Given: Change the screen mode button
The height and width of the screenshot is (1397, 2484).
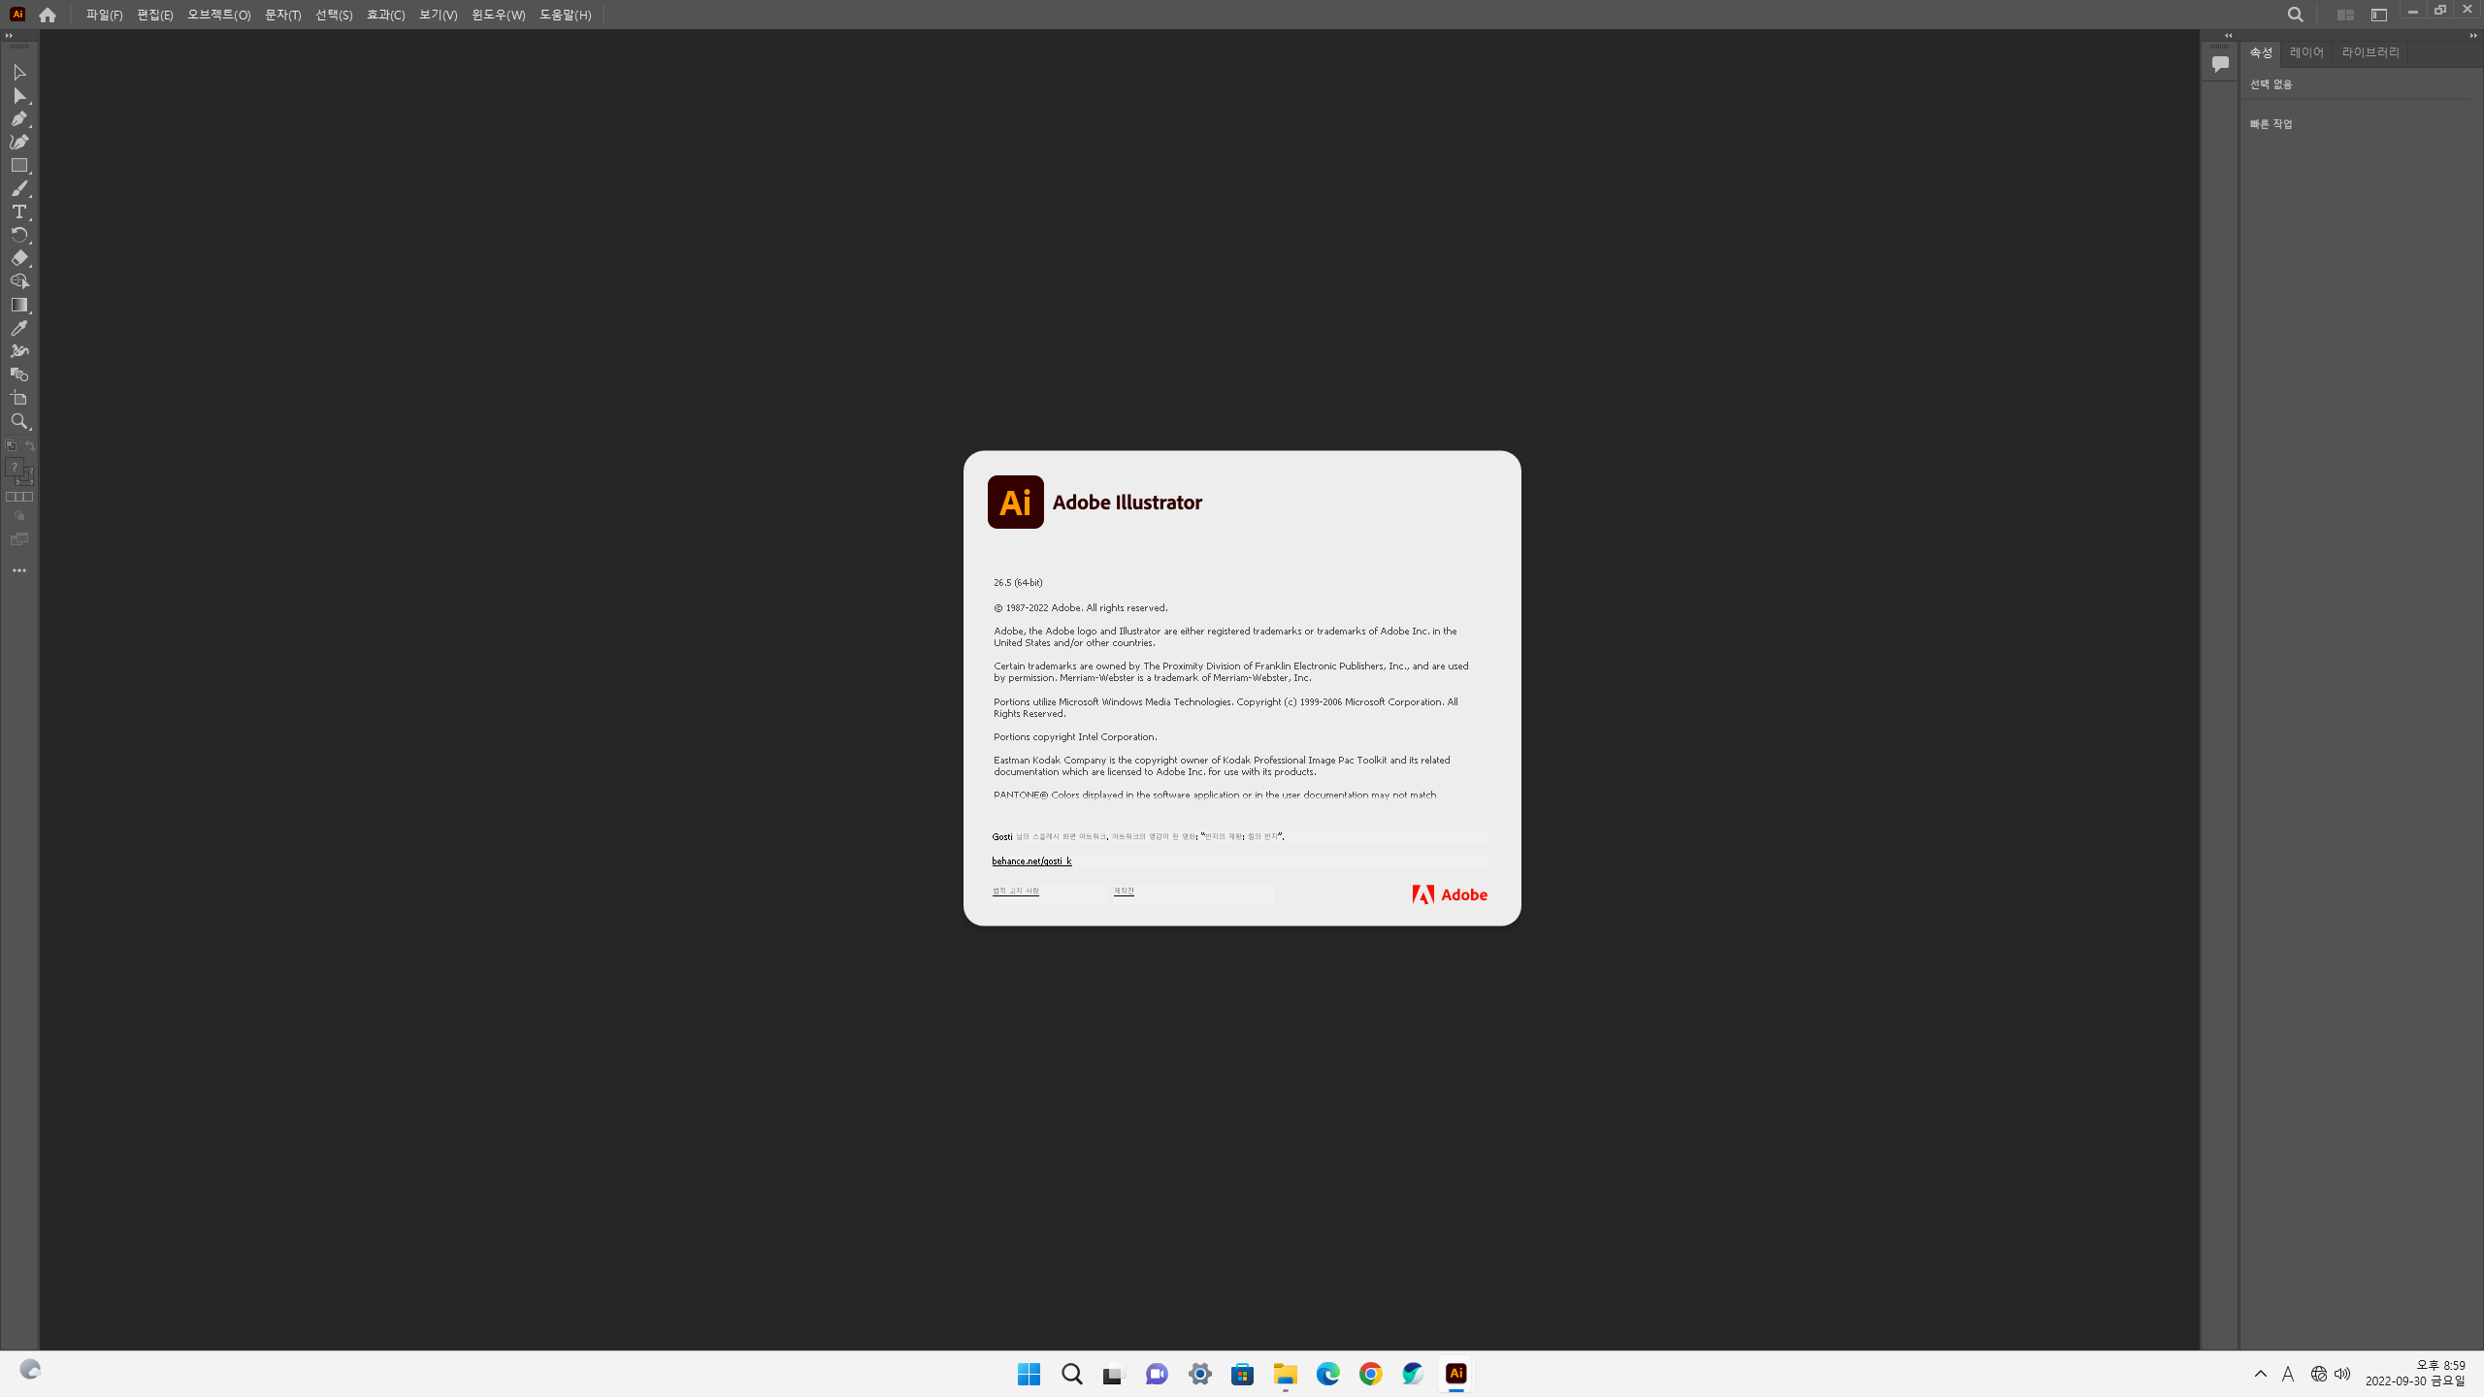Looking at the screenshot, I should (18, 539).
